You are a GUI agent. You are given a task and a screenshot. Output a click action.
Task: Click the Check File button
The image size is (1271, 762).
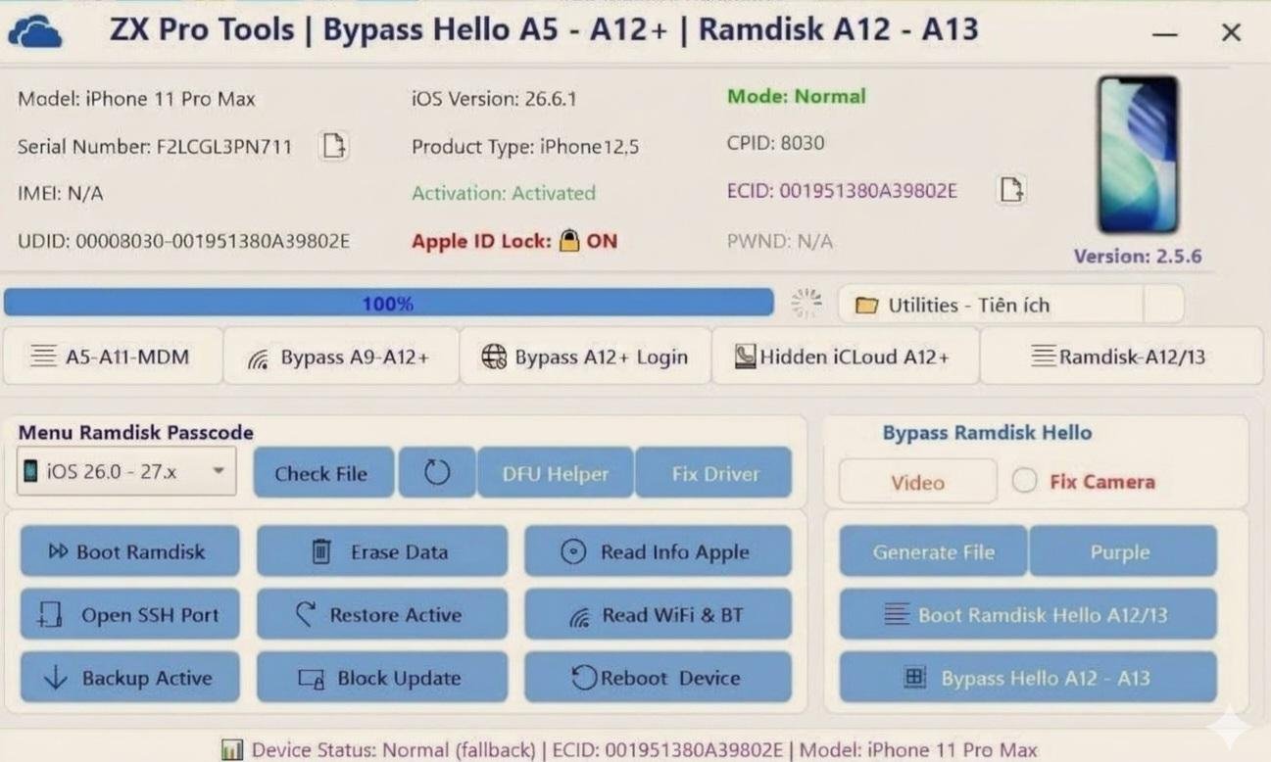pyautogui.click(x=323, y=473)
